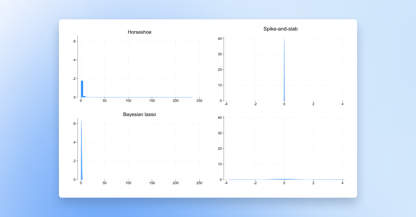Click the .4 y-axis label on Horseshoe plot

[x=74, y=60]
